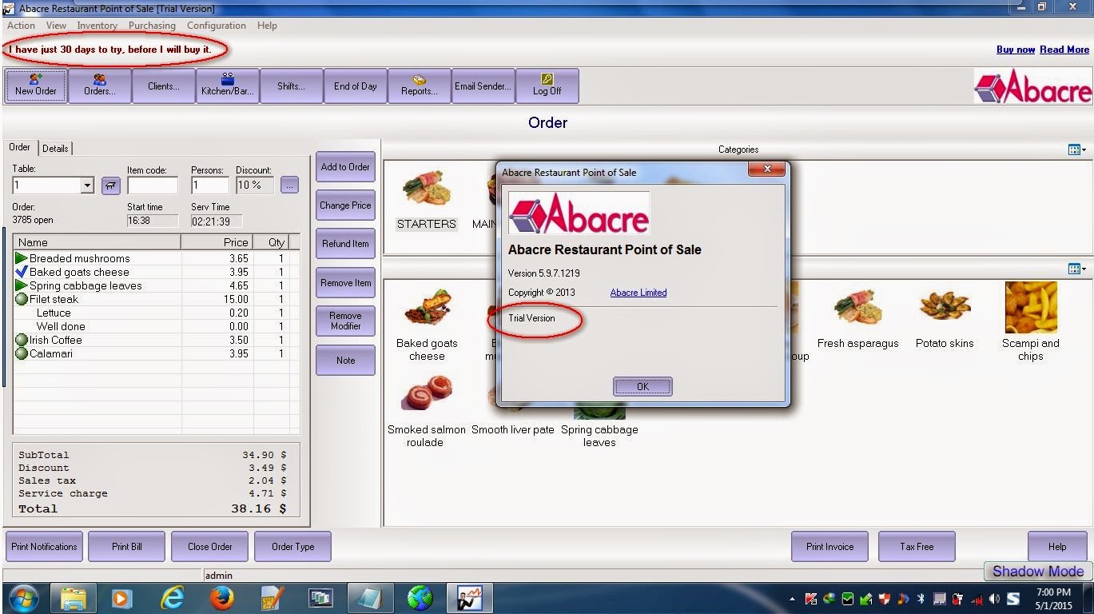Click inside the Item code field
Screen dimensions: 1094x614
[152, 185]
